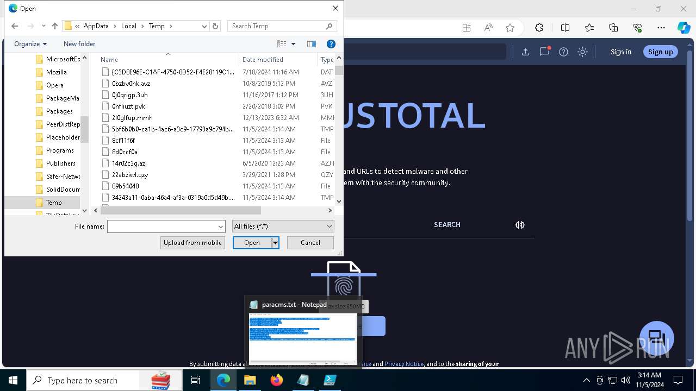Open the Copilot sidebar icon
The image size is (696, 391).
(x=683, y=28)
